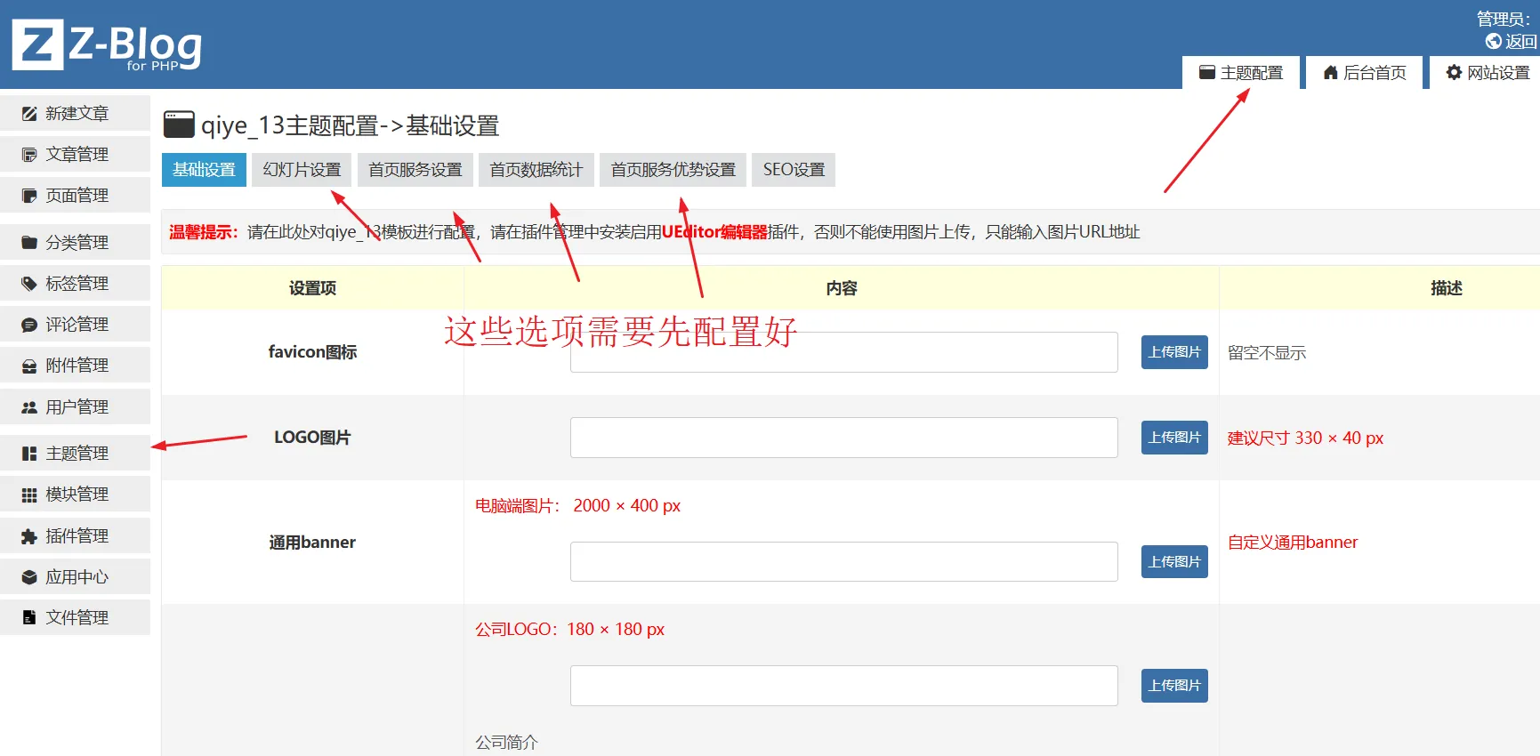
Task: Click the tag management icon
Action: (29, 284)
